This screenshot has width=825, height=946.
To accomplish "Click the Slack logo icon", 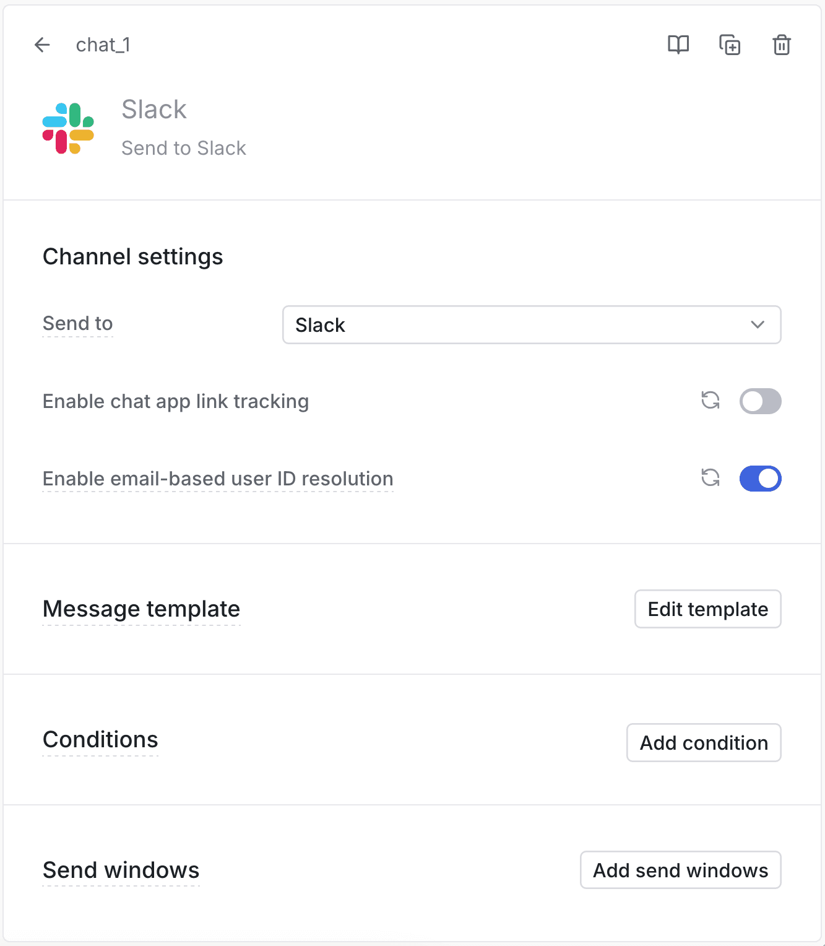I will [68, 127].
